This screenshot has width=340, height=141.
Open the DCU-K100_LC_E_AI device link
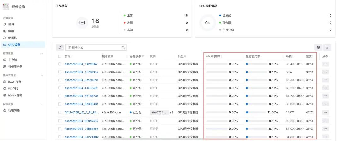pos(82,112)
